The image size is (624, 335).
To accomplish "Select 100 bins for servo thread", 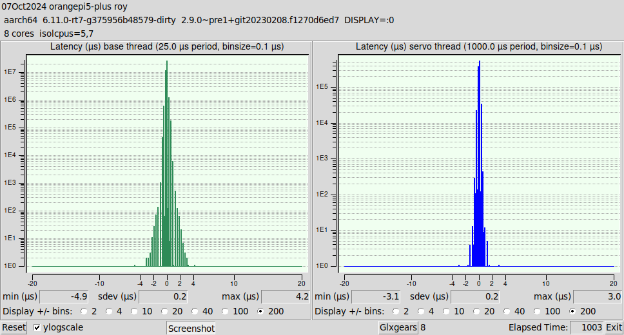I will (537, 311).
